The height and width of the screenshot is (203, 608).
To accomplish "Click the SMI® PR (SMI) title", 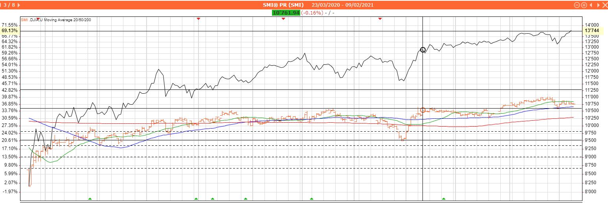I will pos(283,5).
